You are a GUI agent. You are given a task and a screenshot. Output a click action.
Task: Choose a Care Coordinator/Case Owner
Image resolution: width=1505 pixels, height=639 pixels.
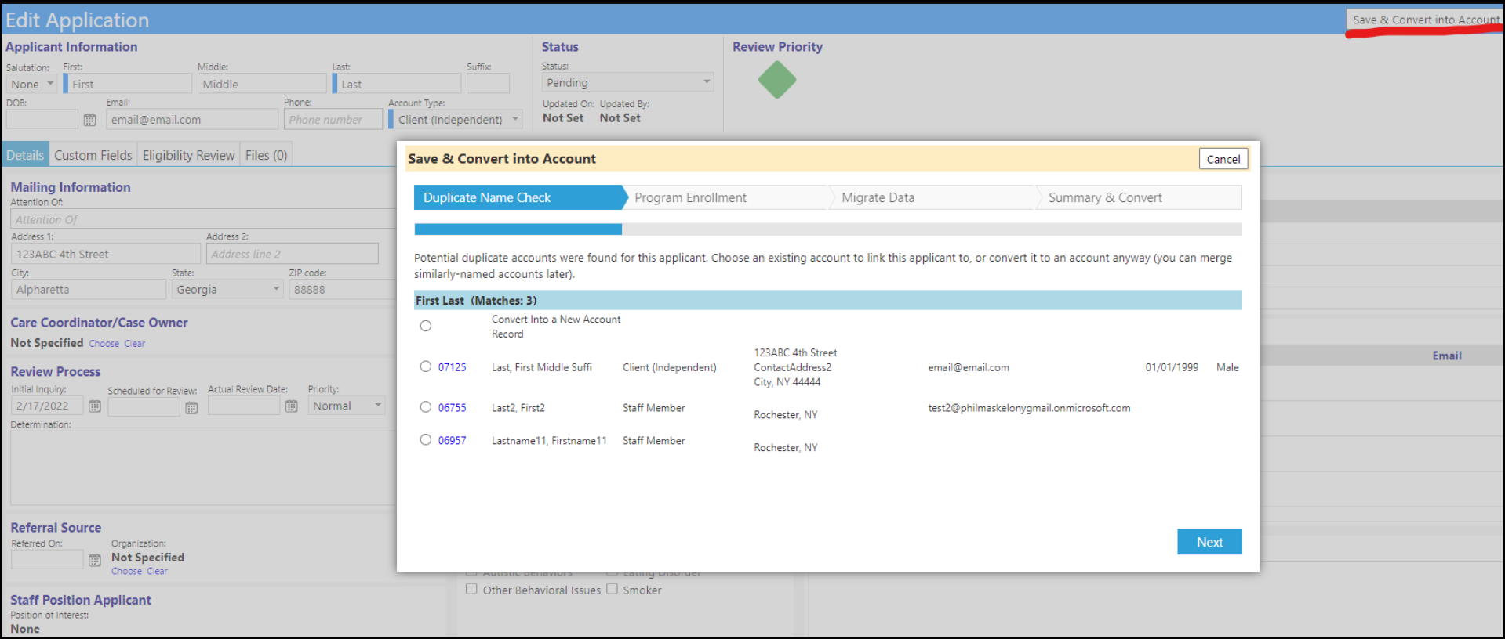[x=104, y=344]
